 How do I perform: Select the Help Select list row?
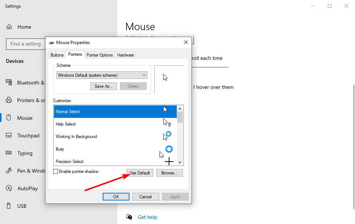pos(115,124)
